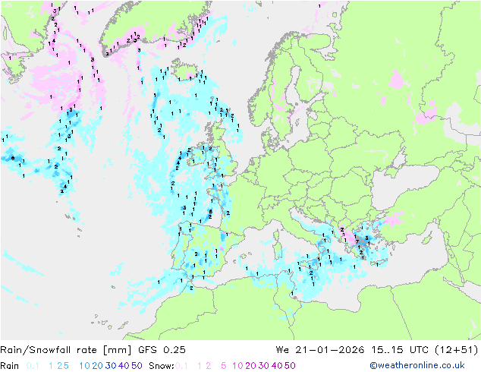Click the Snow legend value 50
Image resolution: width=481 pixels, height=372 pixels.
(290, 366)
